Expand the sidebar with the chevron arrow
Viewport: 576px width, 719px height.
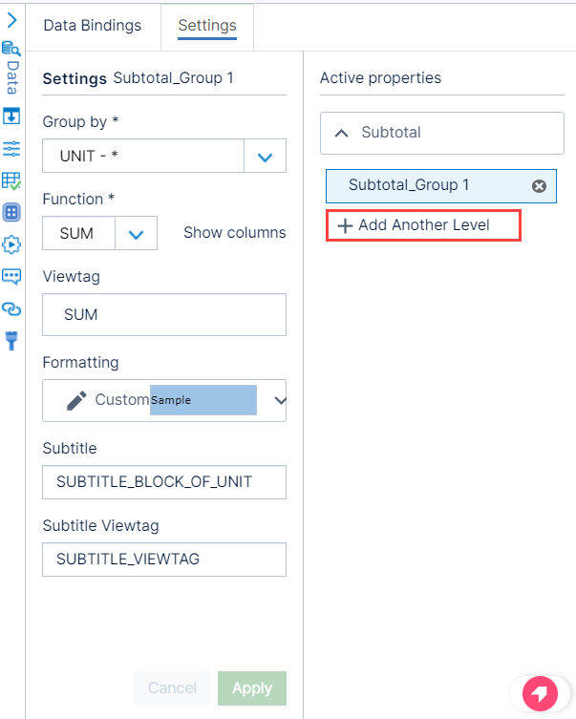click(x=11, y=20)
